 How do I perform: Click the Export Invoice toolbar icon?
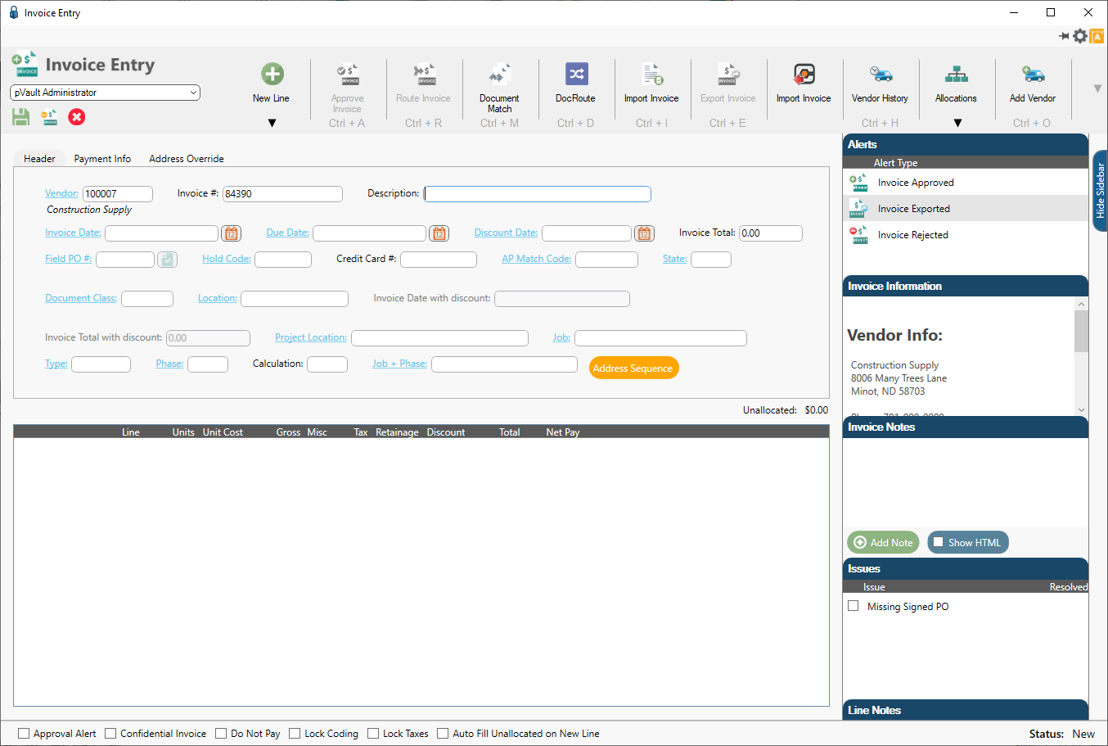[728, 74]
